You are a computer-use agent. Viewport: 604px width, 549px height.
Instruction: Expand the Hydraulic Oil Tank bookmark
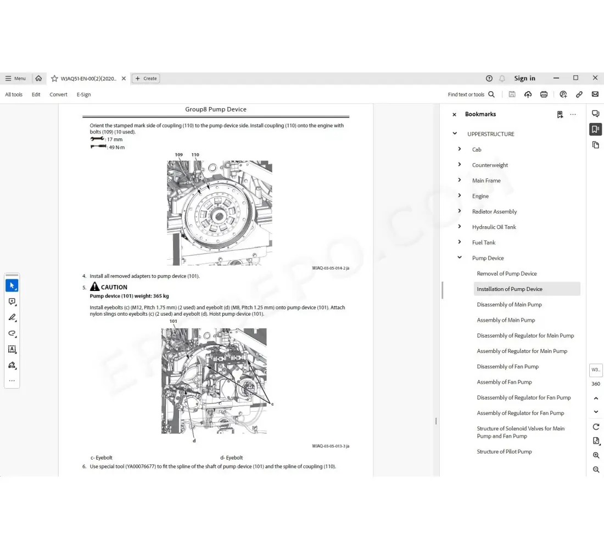point(459,227)
